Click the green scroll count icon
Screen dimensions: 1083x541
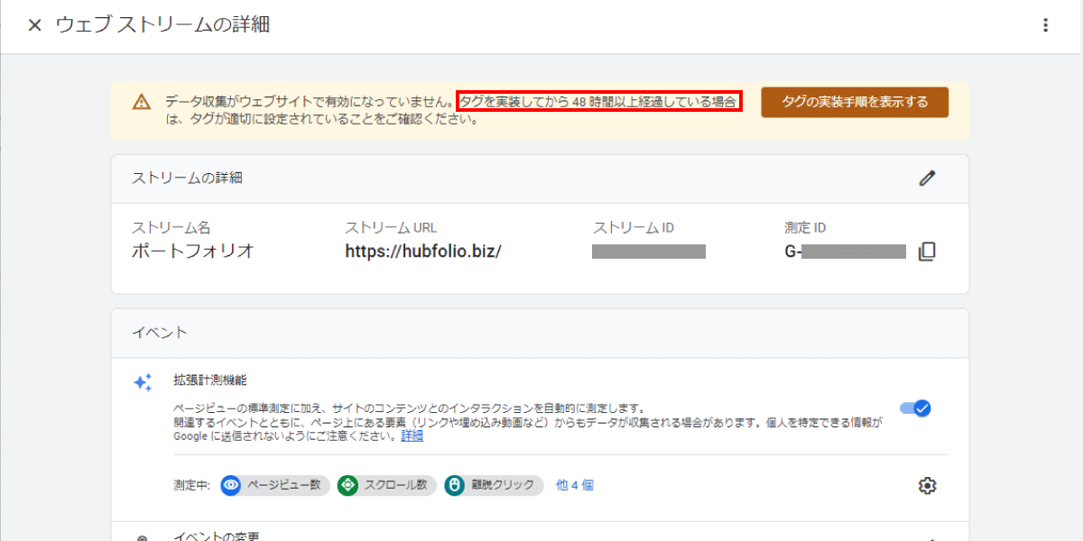(x=347, y=485)
